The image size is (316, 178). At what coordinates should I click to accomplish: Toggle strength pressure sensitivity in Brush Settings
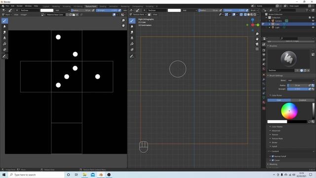(310, 89)
